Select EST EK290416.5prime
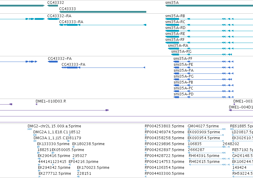Image resolution: width=253 pixels, height=178 pixels. [x=54, y=156]
